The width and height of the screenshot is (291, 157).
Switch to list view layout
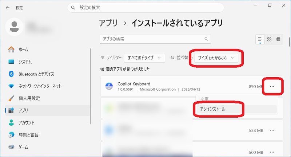pos(260,39)
